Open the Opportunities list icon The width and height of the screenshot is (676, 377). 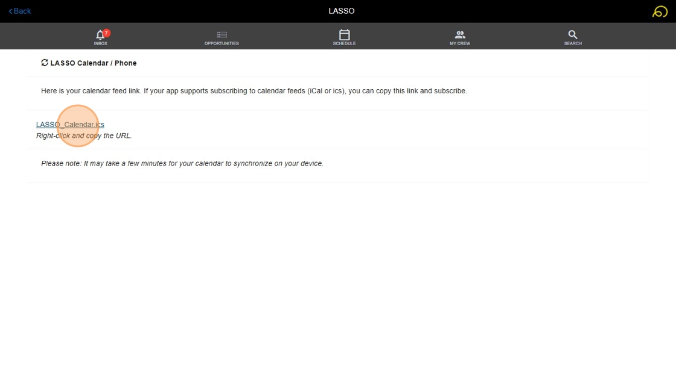(222, 34)
